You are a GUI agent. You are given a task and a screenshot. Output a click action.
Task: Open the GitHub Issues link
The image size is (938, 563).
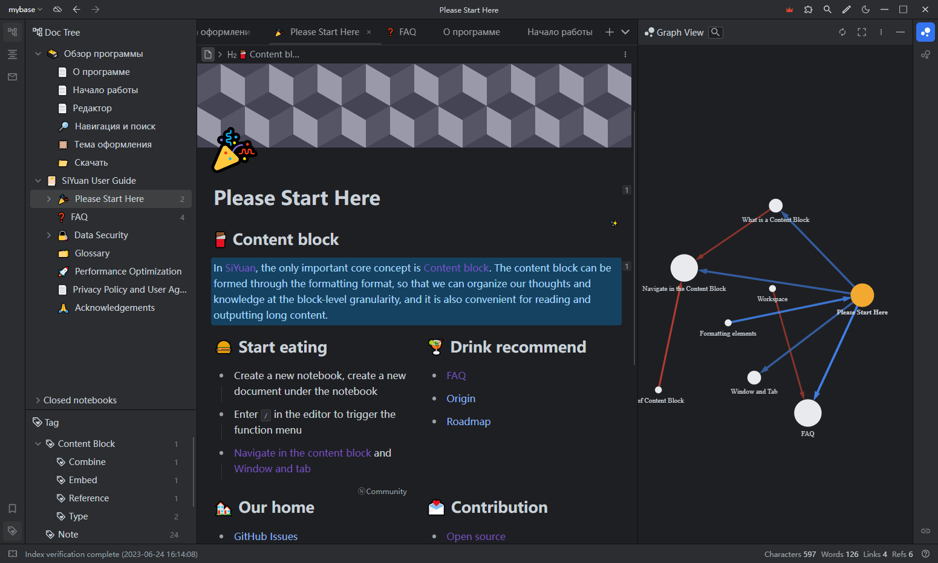[x=265, y=536]
